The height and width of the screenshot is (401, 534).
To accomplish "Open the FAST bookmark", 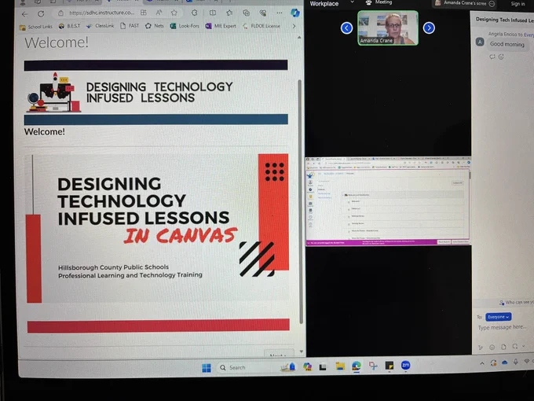I will [130, 26].
